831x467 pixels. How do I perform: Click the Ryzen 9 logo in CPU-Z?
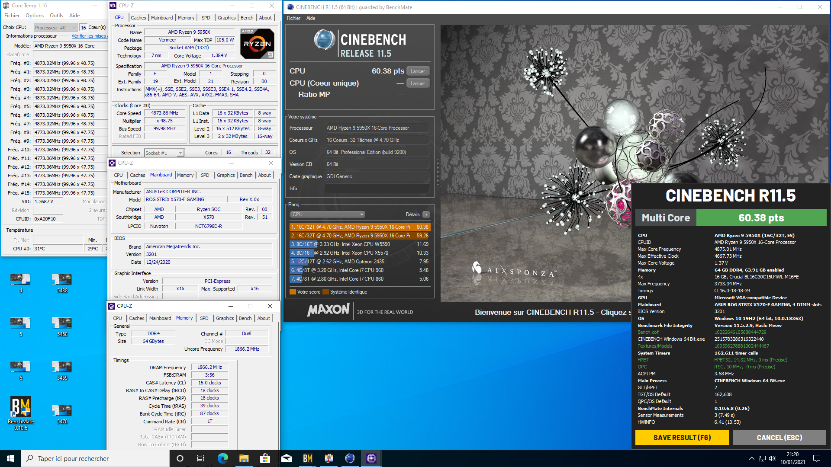257,44
